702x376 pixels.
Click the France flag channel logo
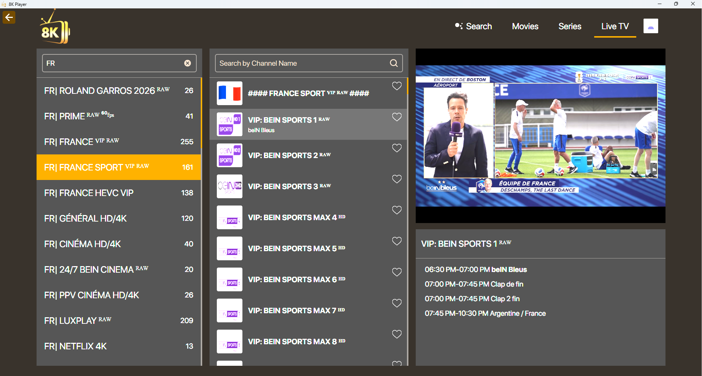[230, 93]
